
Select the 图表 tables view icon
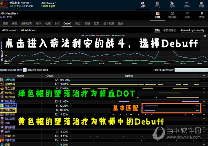pyautogui.click(x=157, y=15)
